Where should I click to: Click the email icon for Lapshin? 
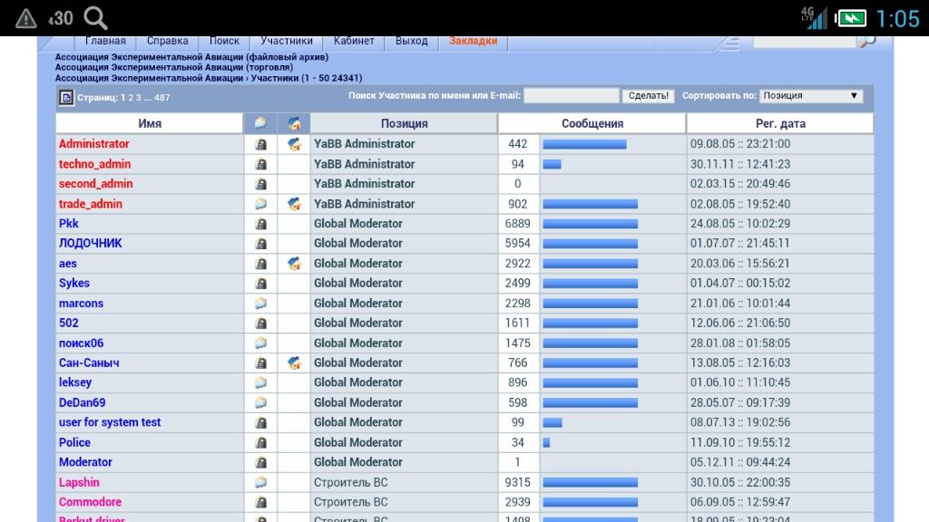(x=260, y=482)
